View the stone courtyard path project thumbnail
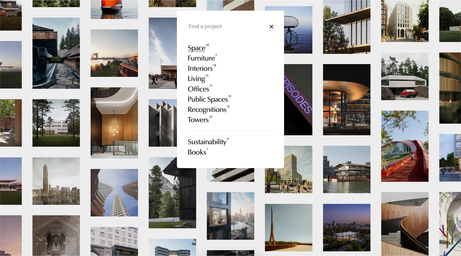461x256 pixels. 56,53
